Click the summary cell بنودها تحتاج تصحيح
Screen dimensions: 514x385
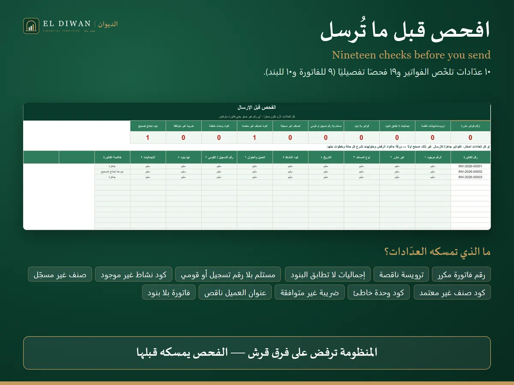tap(112, 171)
